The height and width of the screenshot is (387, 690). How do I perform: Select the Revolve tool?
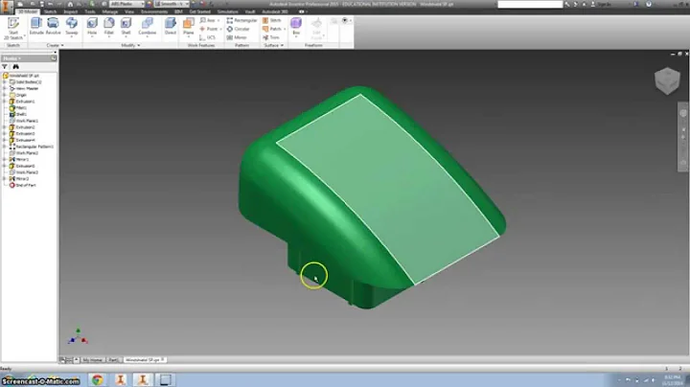[x=53, y=27]
